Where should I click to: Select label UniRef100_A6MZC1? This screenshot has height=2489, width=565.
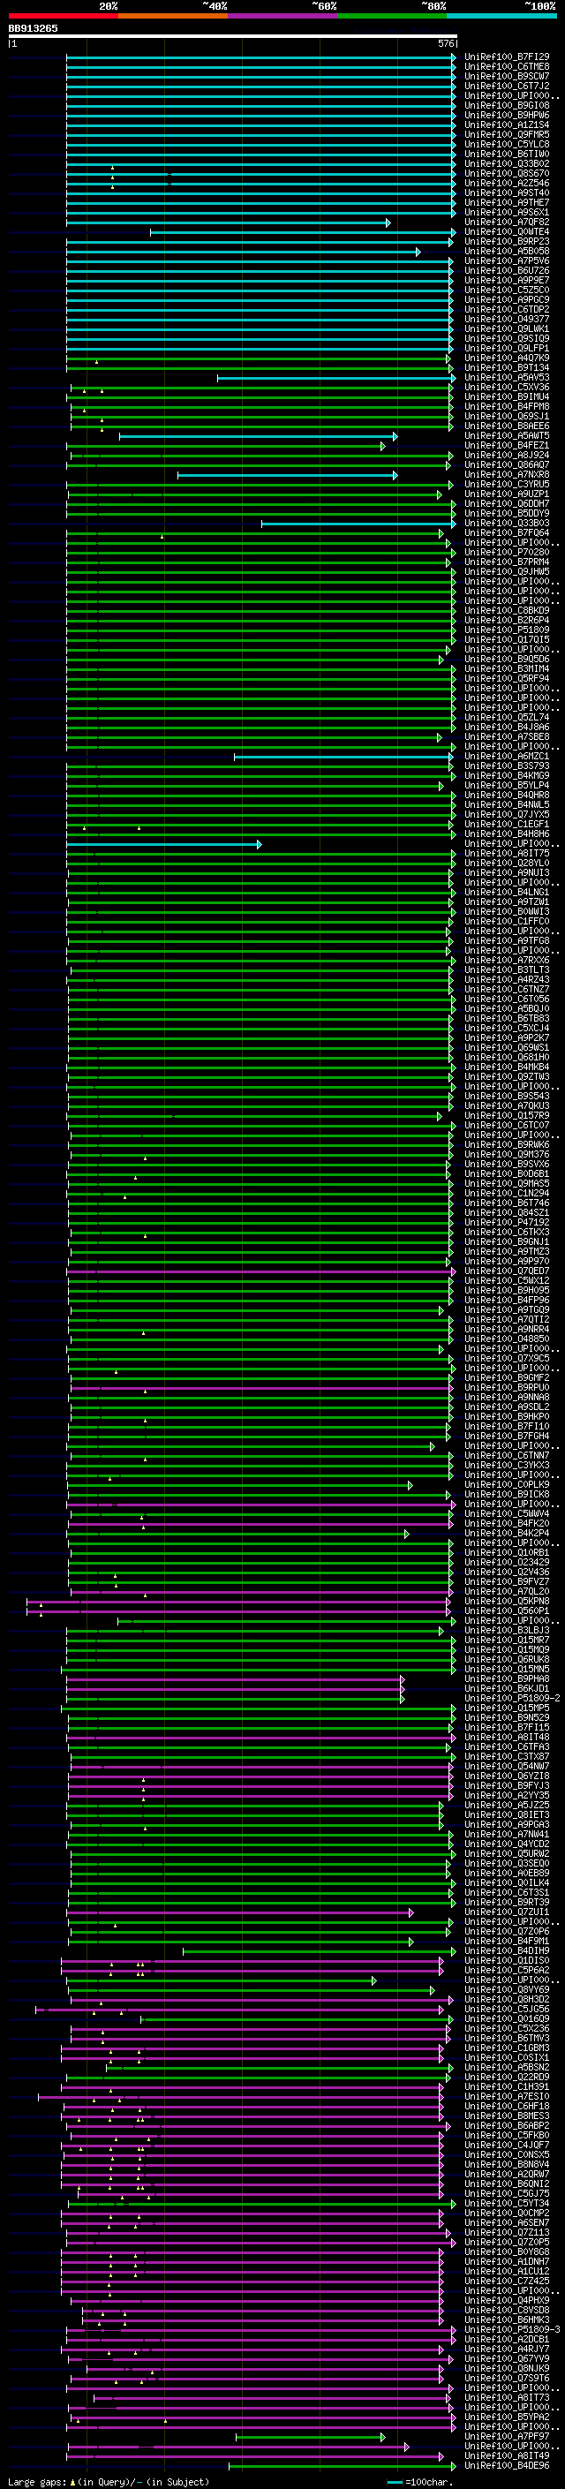pos(507,757)
